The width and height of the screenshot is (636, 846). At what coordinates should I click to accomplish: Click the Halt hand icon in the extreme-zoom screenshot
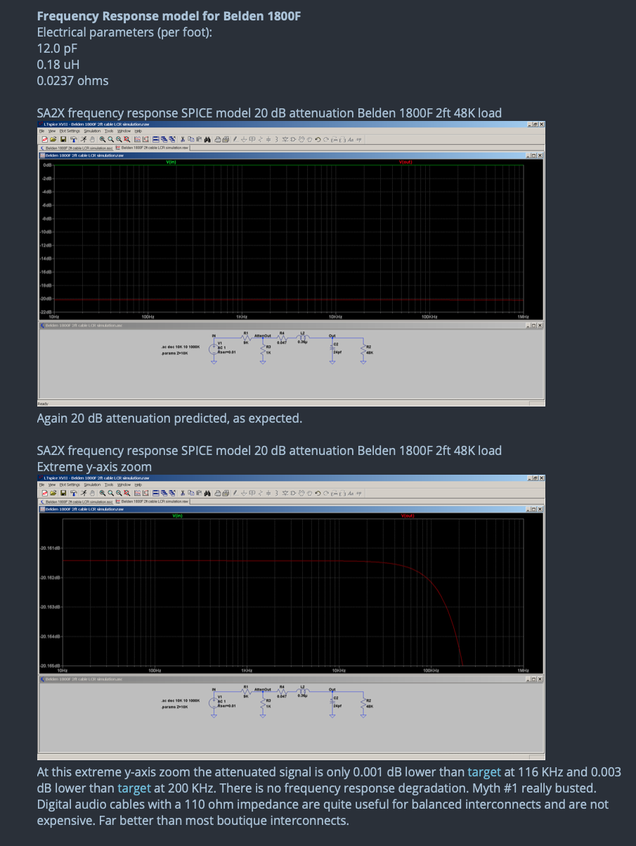(x=92, y=494)
